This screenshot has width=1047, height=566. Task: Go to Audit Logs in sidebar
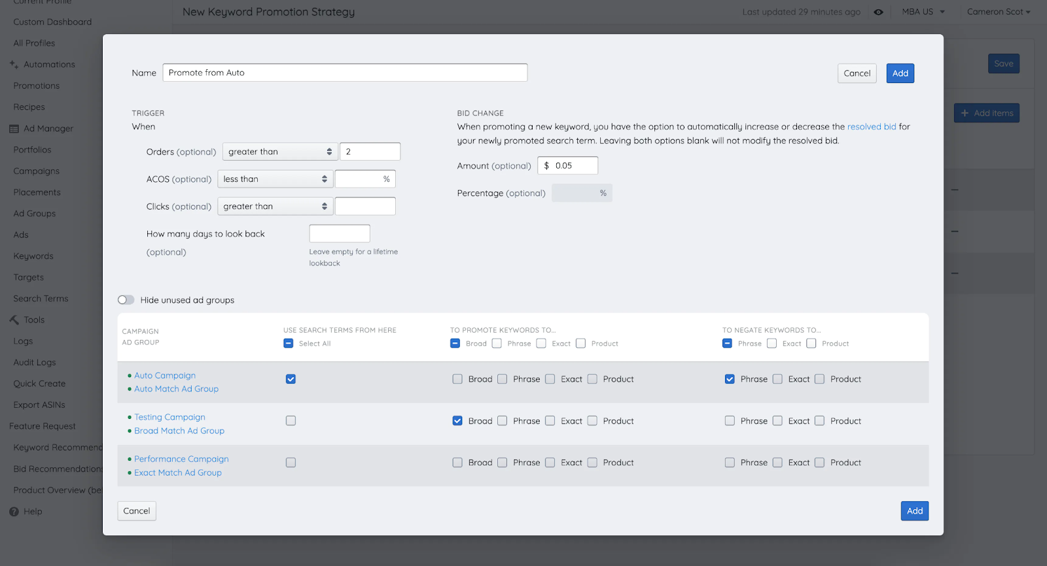click(x=35, y=363)
